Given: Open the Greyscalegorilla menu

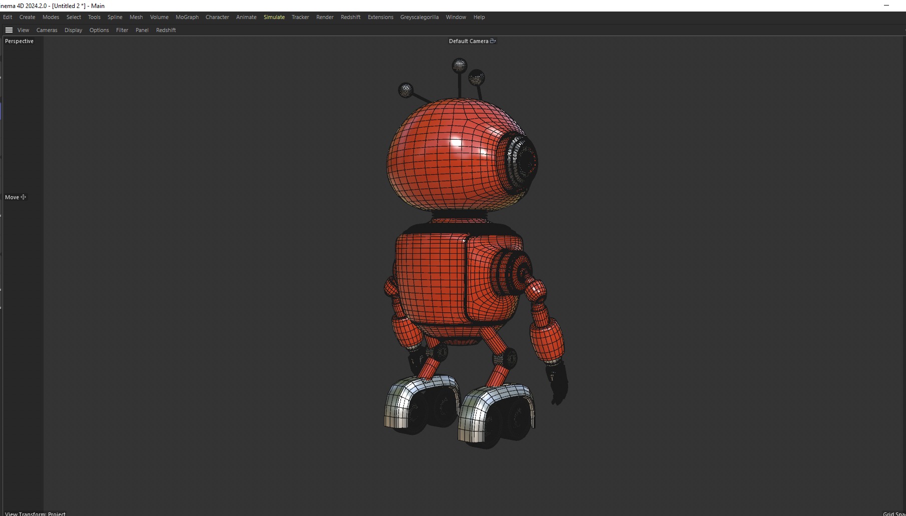Looking at the screenshot, I should (419, 17).
